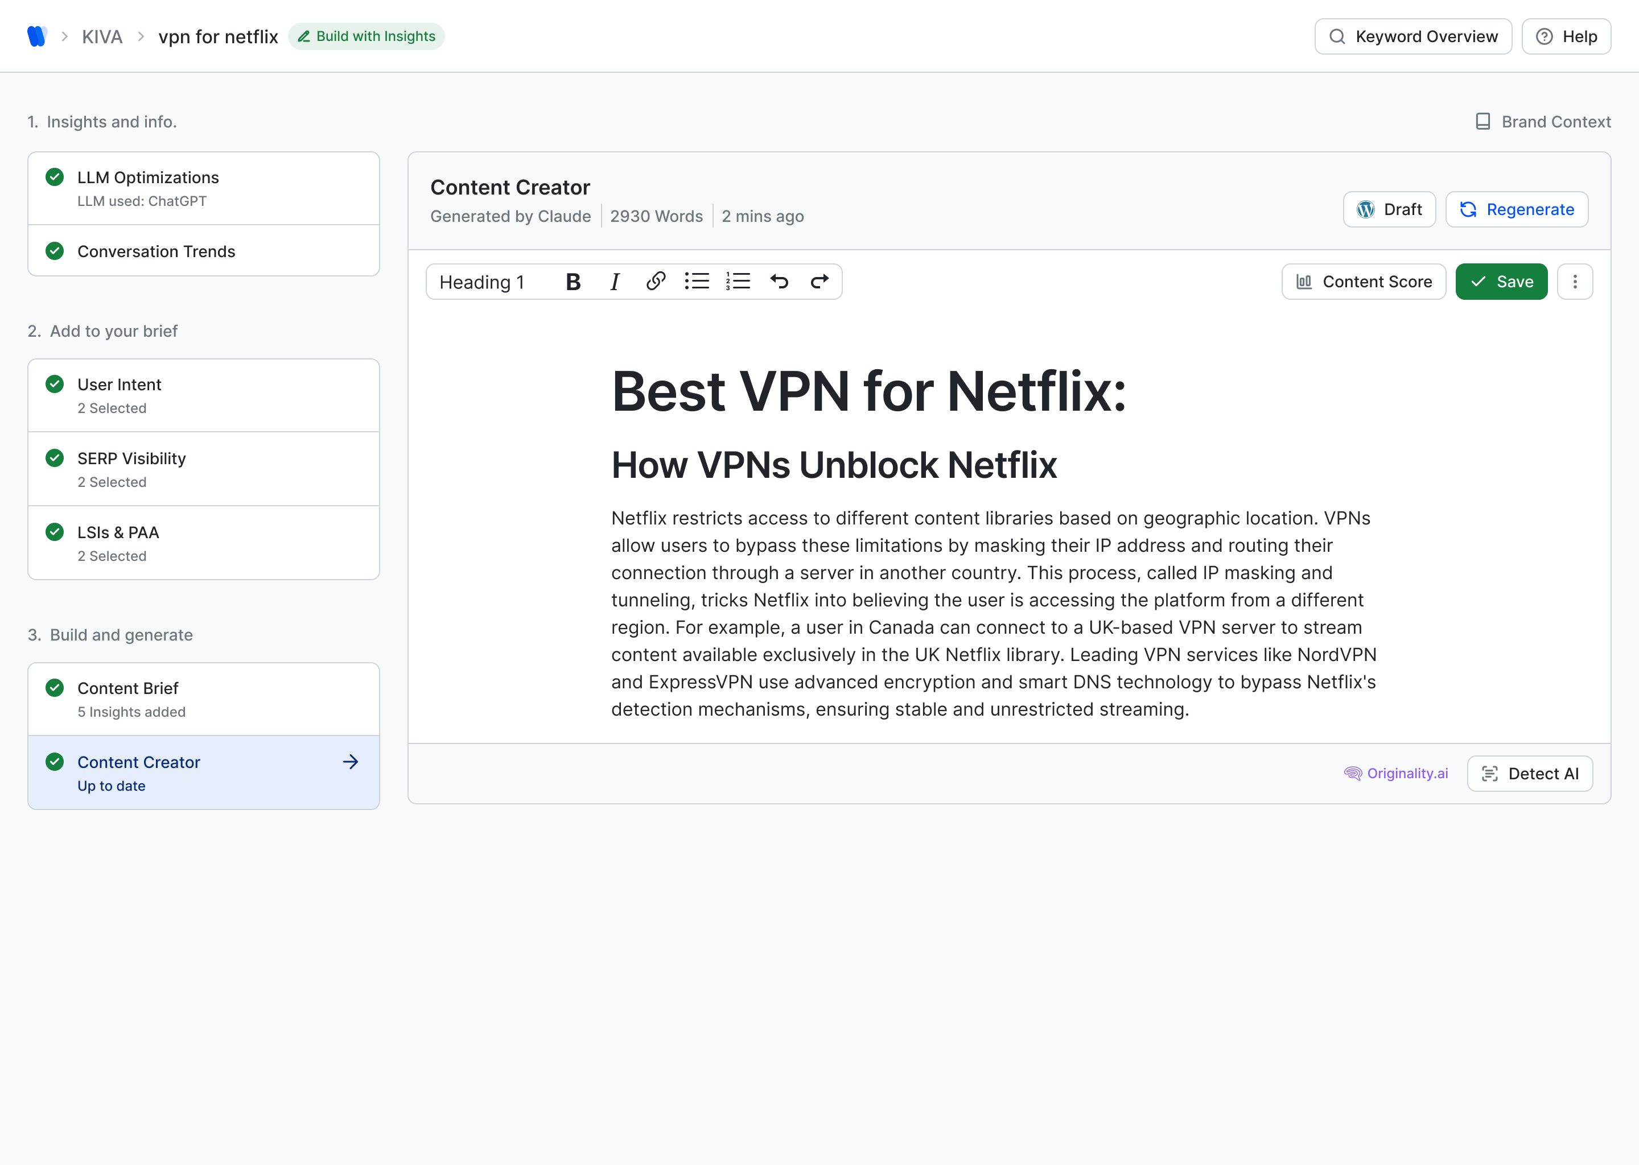Image resolution: width=1639 pixels, height=1165 pixels.
Task: Run Detect AI check
Action: 1530,773
